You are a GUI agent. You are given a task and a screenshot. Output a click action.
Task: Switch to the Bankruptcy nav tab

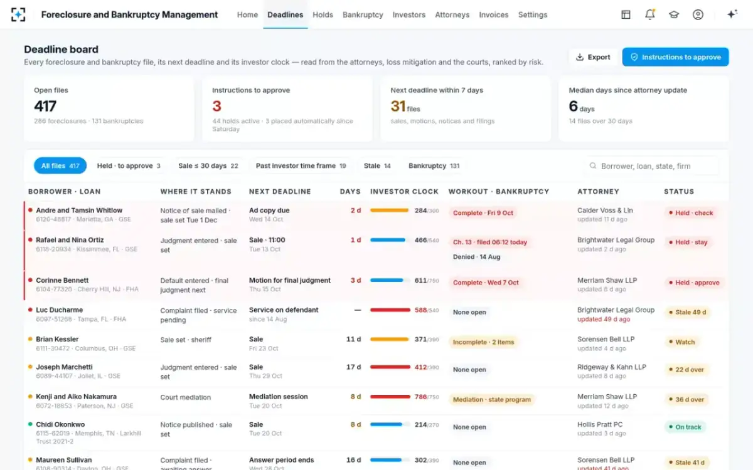[363, 14]
